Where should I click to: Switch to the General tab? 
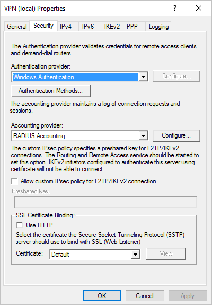[17, 27]
